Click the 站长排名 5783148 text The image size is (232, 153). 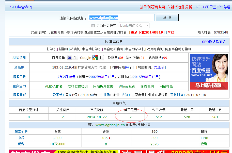click(x=213, y=32)
